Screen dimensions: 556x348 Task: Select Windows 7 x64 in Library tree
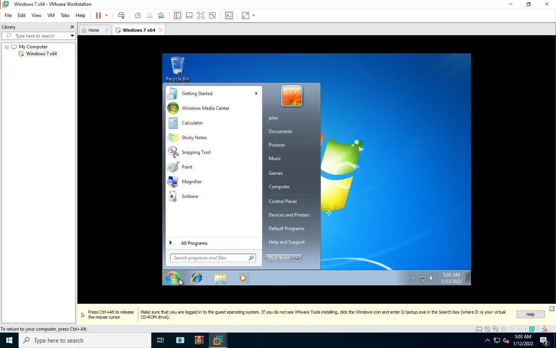click(41, 54)
